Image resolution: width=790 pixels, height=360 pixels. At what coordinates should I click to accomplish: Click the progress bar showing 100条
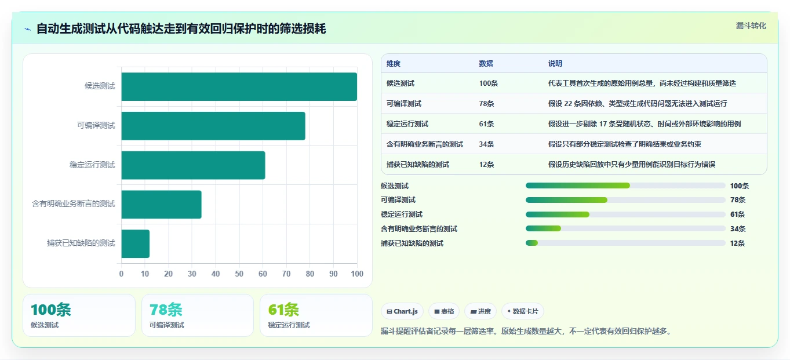(625, 186)
